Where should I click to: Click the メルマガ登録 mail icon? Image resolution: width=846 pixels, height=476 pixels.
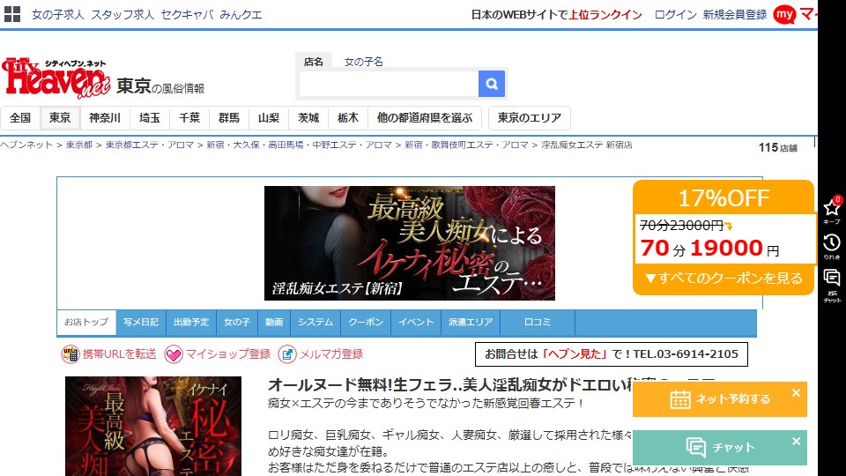(287, 354)
